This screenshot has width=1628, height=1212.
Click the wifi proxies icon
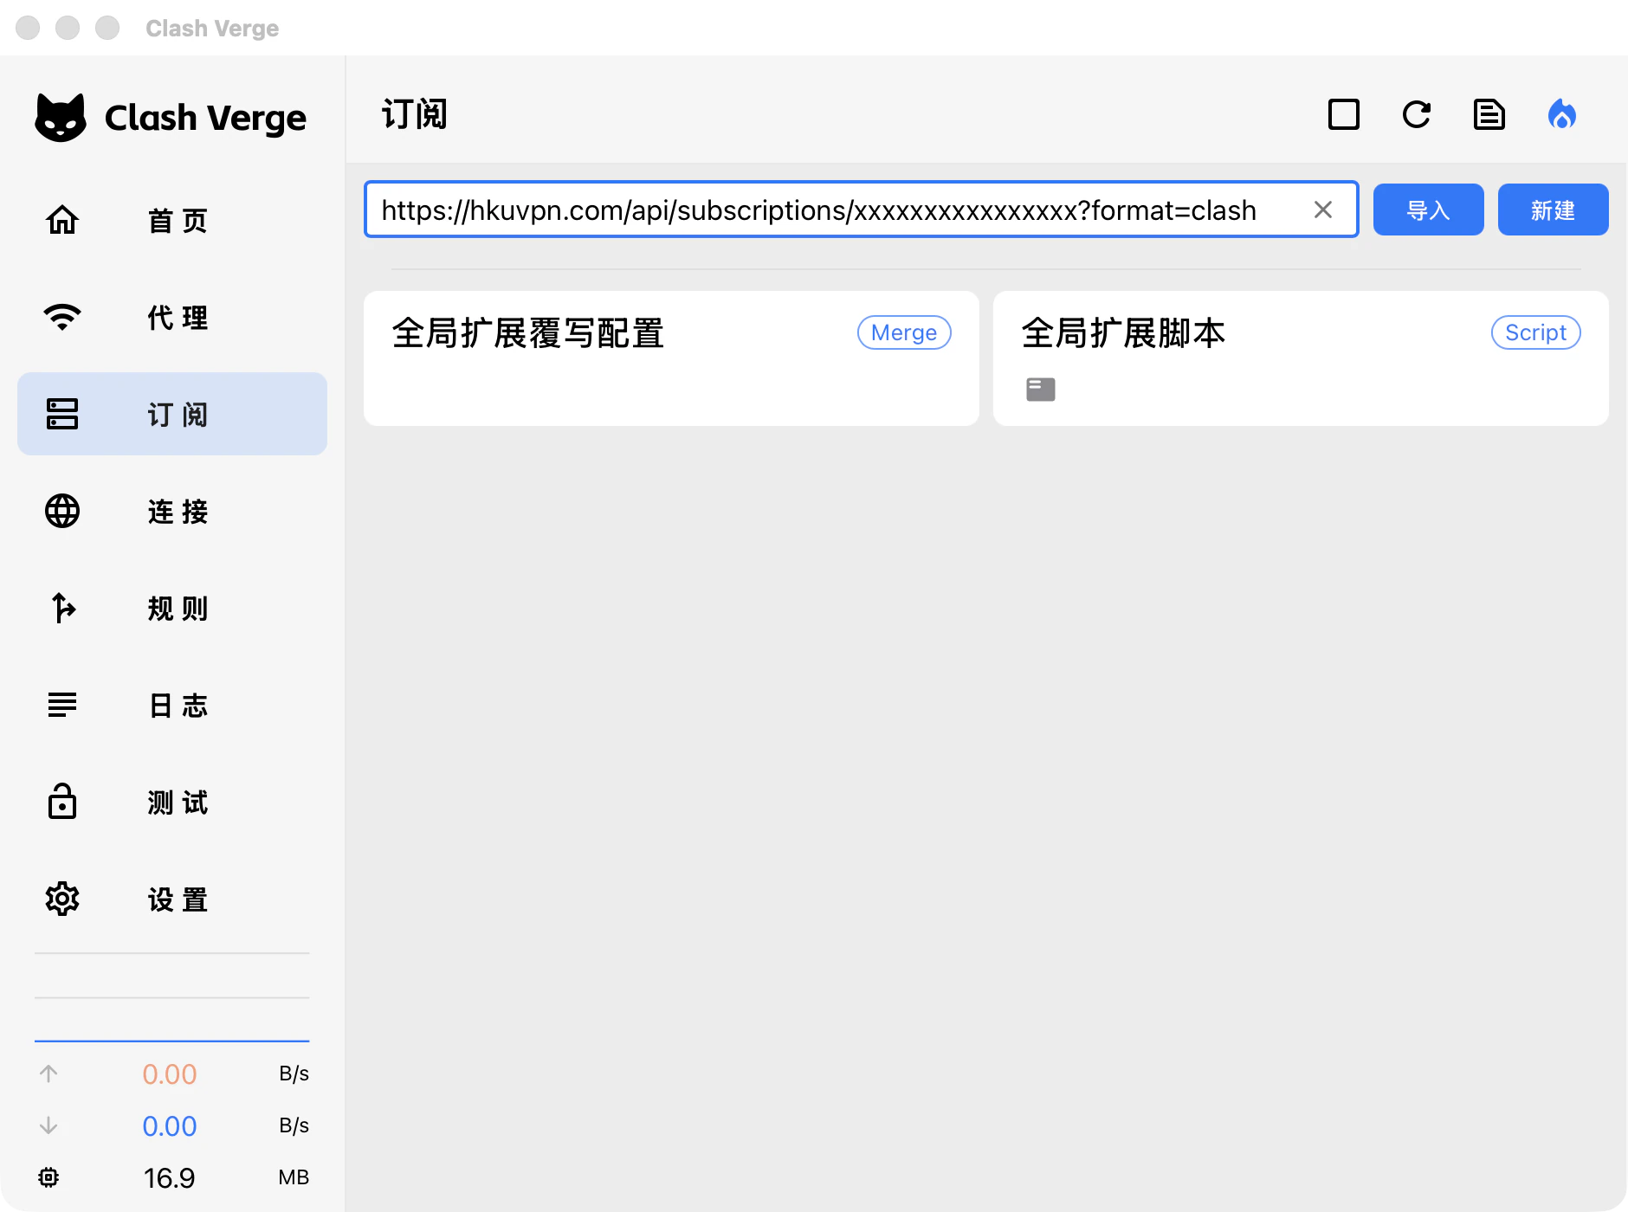coord(62,317)
